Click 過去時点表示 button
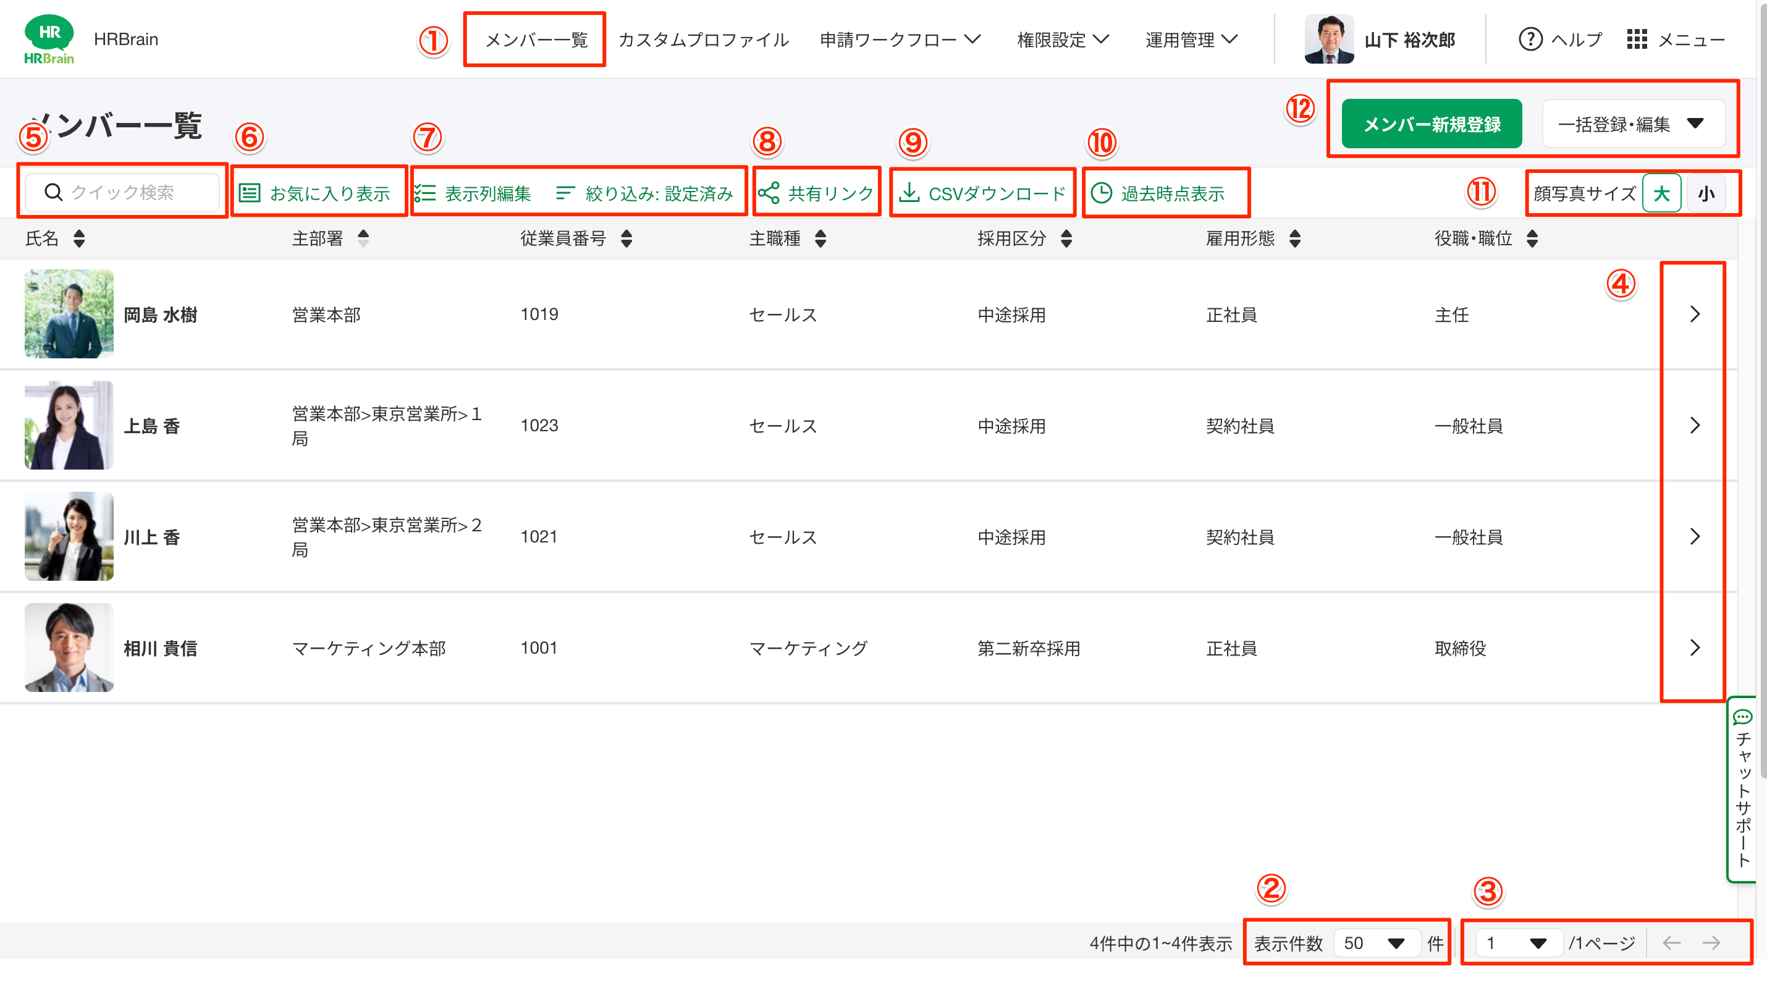Screen dimensions: 1767x991 click(1158, 193)
